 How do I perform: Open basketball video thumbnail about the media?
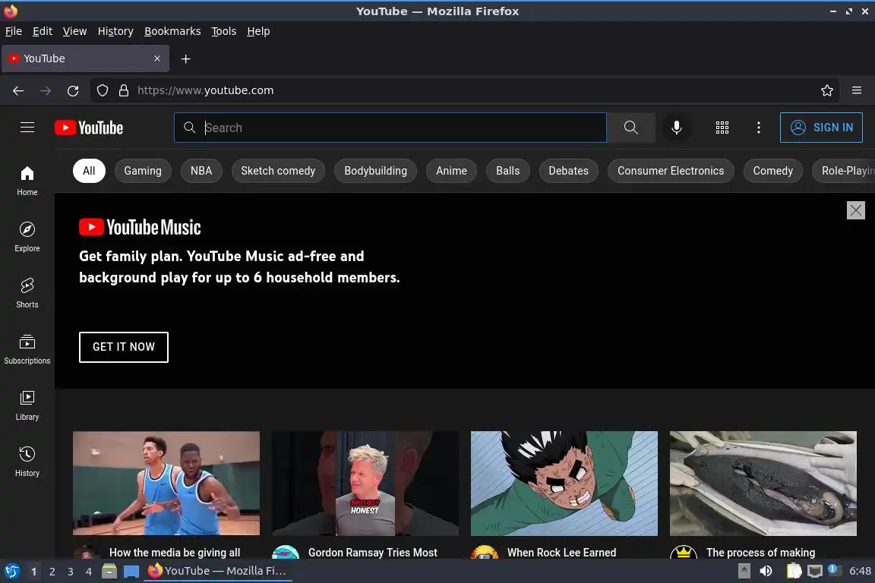pyautogui.click(x=166, y=483)
